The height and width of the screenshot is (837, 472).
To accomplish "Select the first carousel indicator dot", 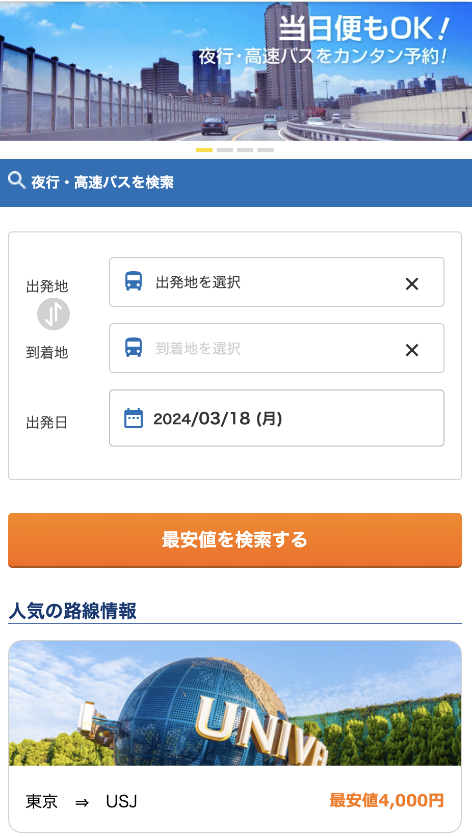I will 204,150.
